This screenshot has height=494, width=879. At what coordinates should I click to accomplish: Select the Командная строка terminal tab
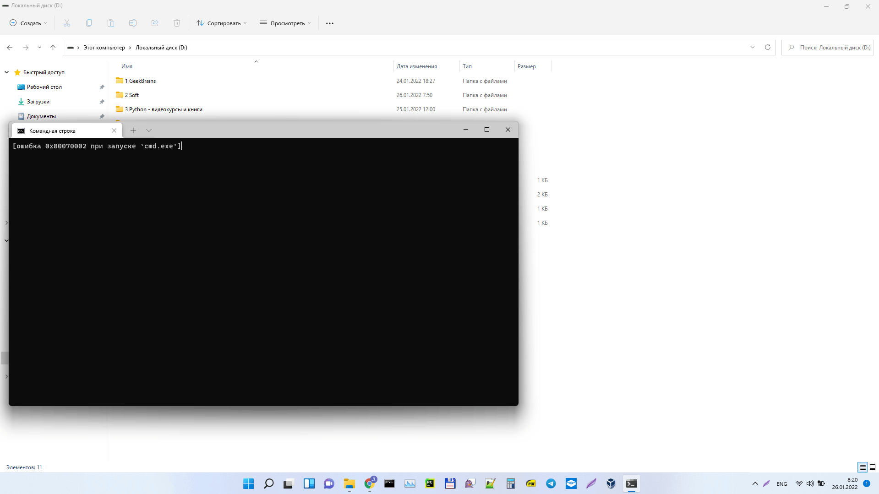pos(67,130)
